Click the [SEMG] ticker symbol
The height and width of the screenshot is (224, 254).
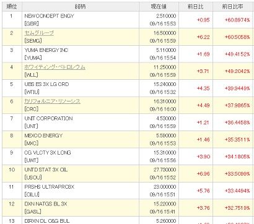pyautogui.click(x=33, y=41)
